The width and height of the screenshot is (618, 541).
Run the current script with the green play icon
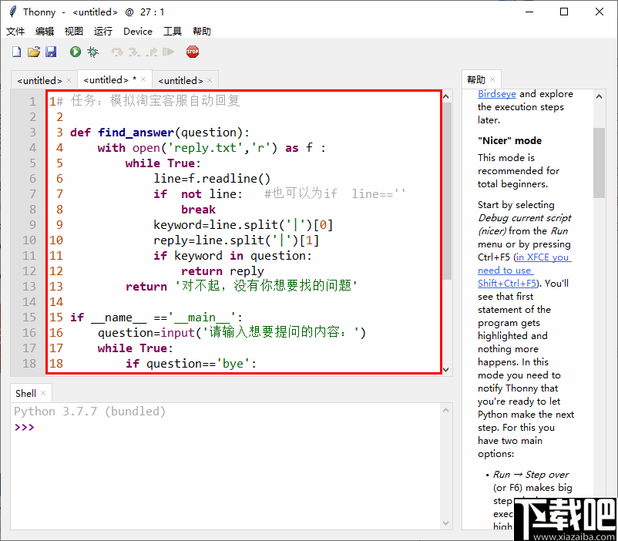[x=76, y=52]
